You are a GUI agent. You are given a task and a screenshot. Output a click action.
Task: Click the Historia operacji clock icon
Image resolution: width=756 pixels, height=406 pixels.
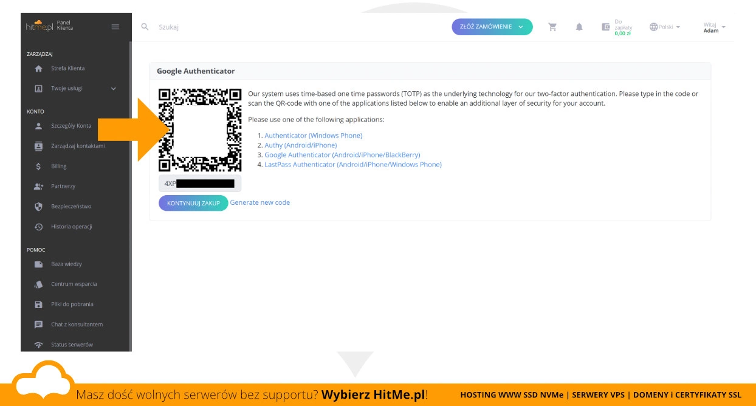pyautogui.click(x=39, y=227)
